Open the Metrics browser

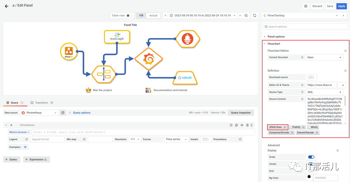tap(19, 132)
